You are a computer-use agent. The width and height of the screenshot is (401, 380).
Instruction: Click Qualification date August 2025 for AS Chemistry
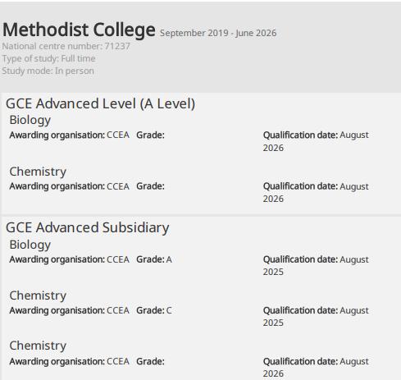316,317
